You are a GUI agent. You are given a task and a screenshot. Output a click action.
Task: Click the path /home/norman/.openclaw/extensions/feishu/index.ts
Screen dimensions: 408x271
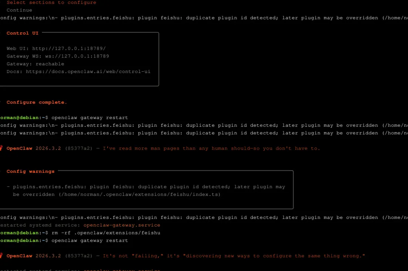click(x=139, y=194)
